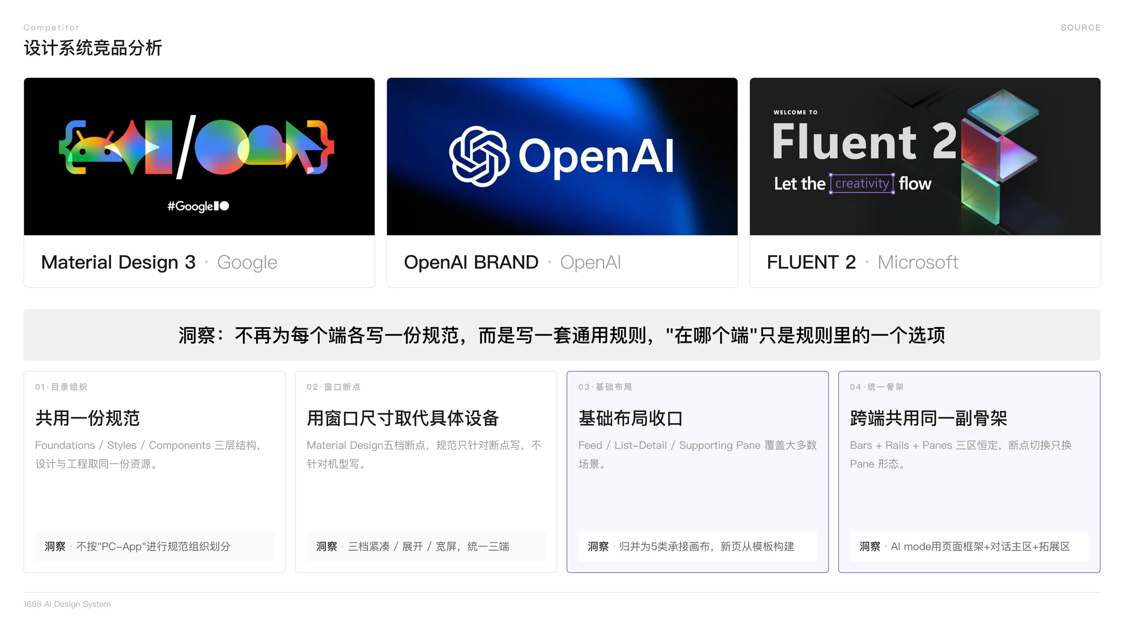1124x632 pixels.
Task: Select the '基础布局收口' card heading
Action: coord(631,418)
